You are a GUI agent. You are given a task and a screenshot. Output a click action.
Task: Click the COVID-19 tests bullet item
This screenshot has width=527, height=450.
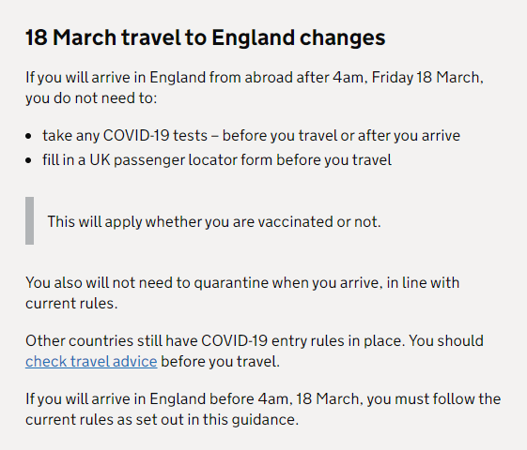tap(251, 136)
